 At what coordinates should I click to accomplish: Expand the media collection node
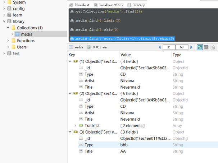(12, 34)
